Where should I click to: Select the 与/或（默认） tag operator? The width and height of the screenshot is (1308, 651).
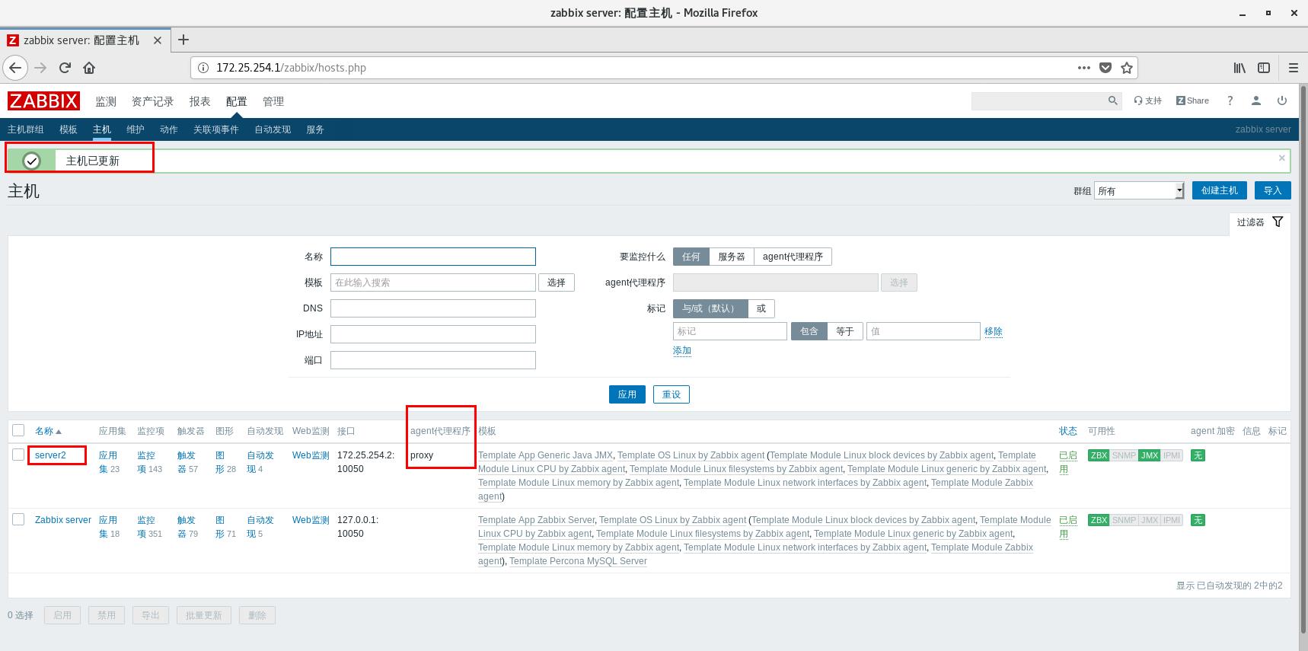click(x=710, y=308)
